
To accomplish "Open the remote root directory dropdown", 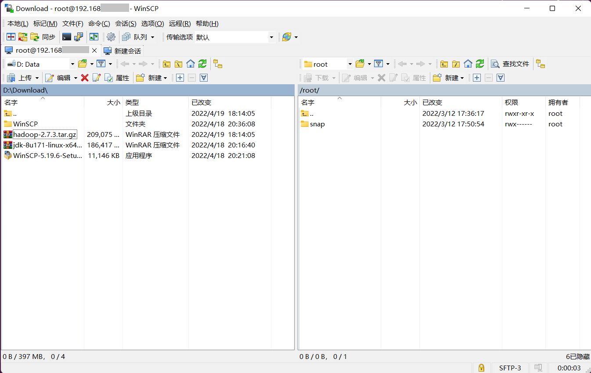I will (x=328, y=64).
